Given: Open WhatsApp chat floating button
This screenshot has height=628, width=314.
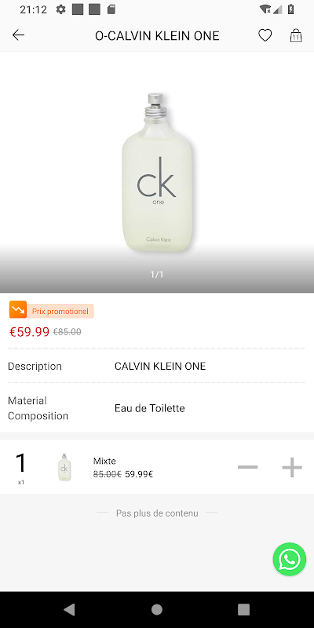Looking at the screenshot, I should click(289, 559).
